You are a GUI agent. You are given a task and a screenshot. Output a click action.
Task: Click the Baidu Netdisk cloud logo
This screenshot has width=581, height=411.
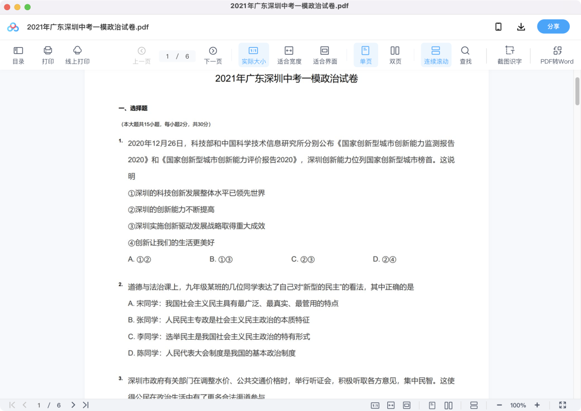(13, 27)
